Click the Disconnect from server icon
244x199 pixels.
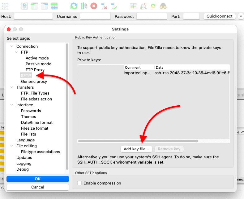click(104, 6)
